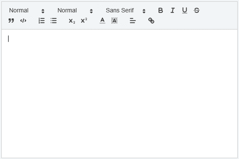
Task: Apply subscript formatting
Action: coord(72,21)
